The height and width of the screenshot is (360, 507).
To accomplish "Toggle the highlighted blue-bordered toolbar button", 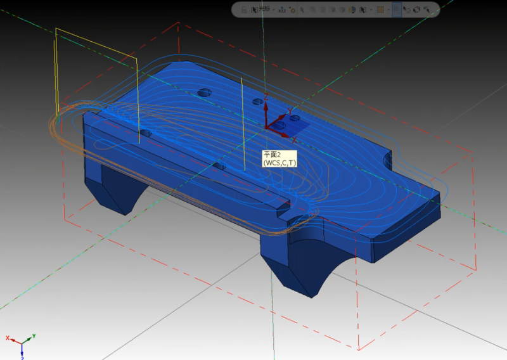I will (x=397, y=10).
